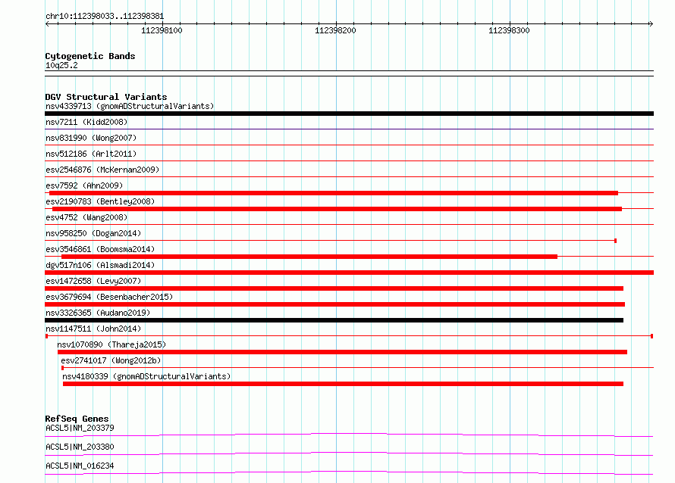
Task: Click the 112398200 ruler position label
Action: coord(335,30)
